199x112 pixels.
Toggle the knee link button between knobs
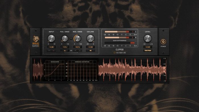(x=71, y=38)
